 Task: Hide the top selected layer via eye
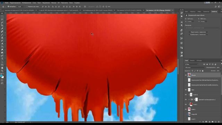point(186,75)
